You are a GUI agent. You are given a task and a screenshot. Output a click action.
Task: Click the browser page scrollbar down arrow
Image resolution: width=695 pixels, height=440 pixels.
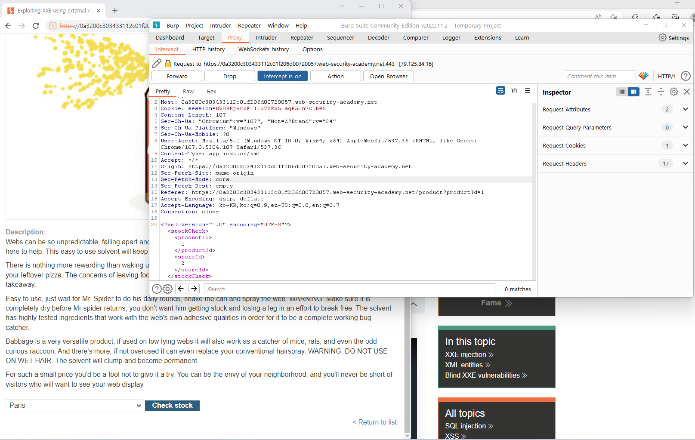click(407, 436)
